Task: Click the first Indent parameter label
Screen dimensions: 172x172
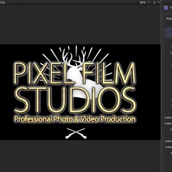Action: pos(168,118)
